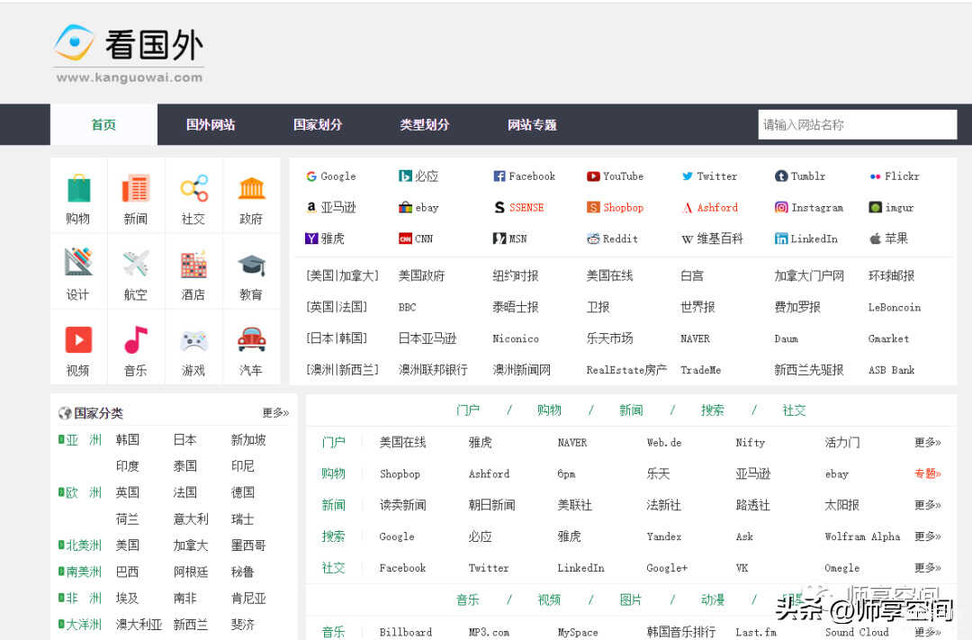Open the 视频 video play icon
This screenshot has height=640, width=972.
[x=78, y=339]
